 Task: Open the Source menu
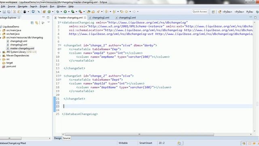[x=11, y=6]
